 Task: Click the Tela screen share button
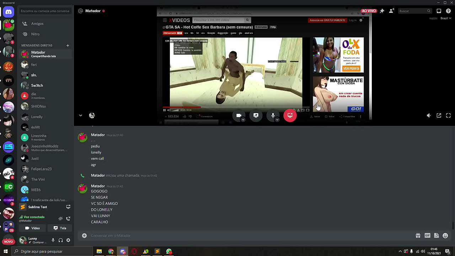60,228
